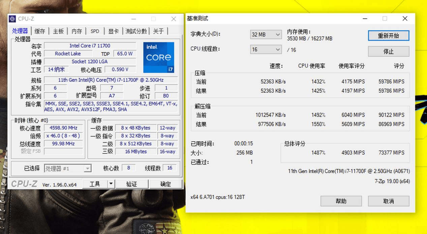Minimize the CPU-Z window
427x234 pixels.
(134, 19)
